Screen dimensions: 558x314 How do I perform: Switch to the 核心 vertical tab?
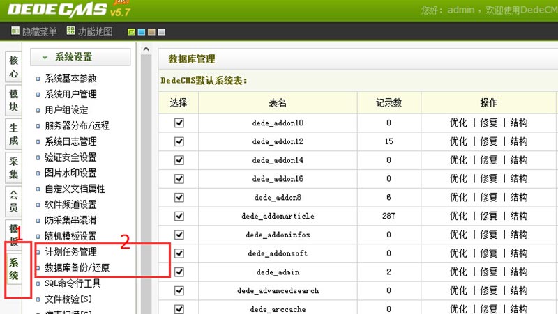tap(14, 66)
